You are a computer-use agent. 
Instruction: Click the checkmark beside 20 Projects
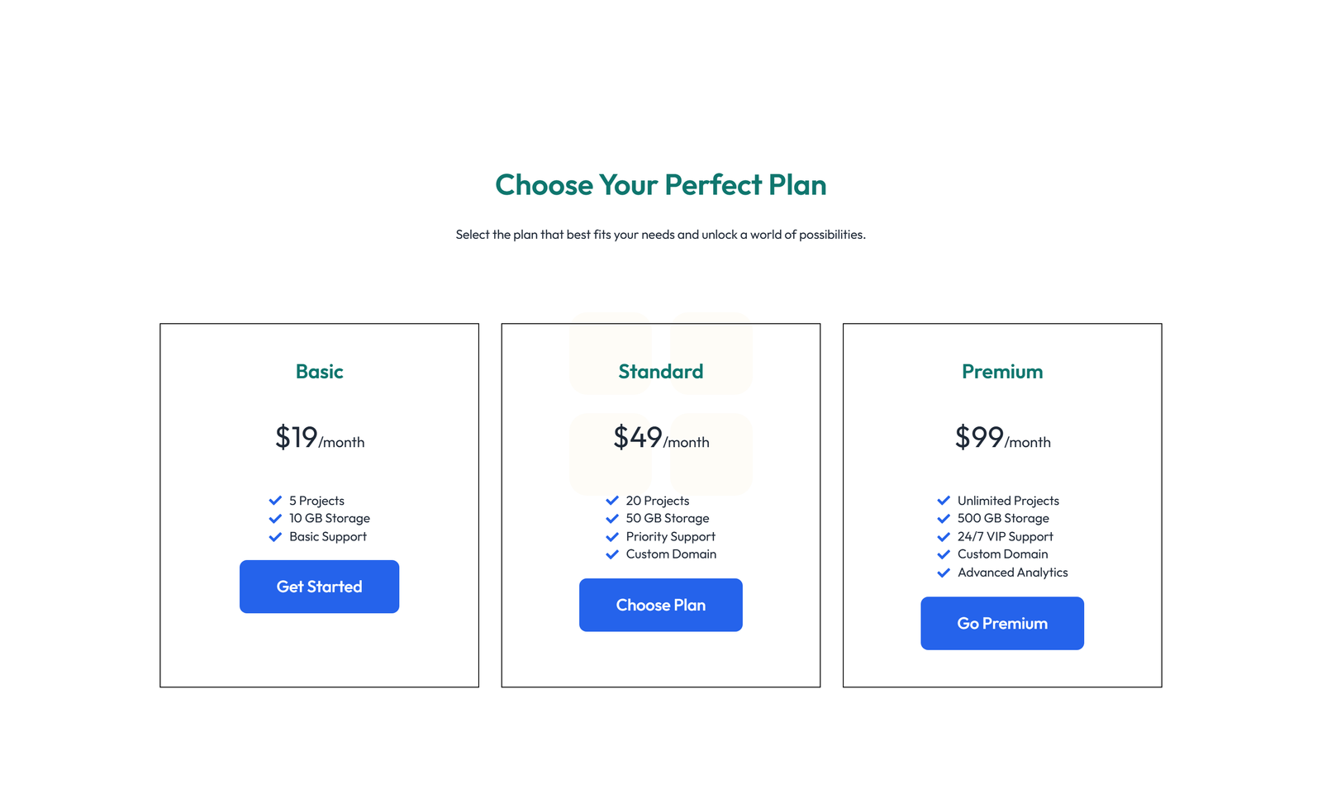612,500
